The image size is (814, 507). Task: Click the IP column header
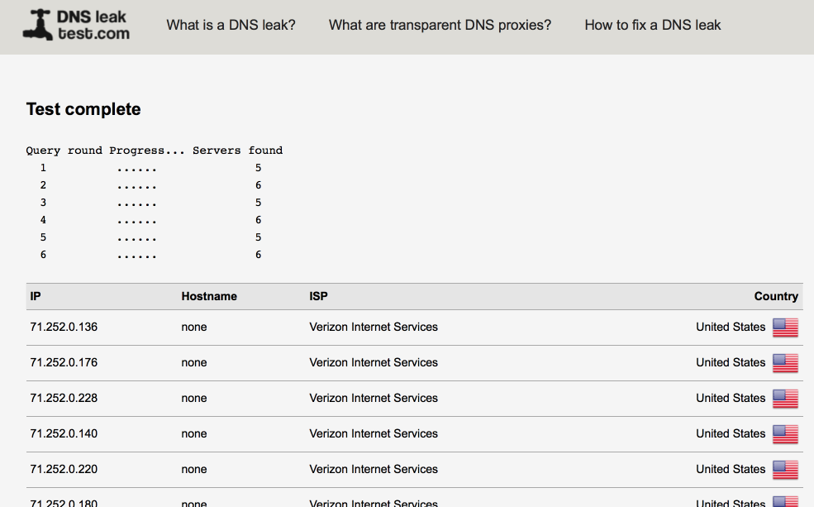tap(36, 296)
